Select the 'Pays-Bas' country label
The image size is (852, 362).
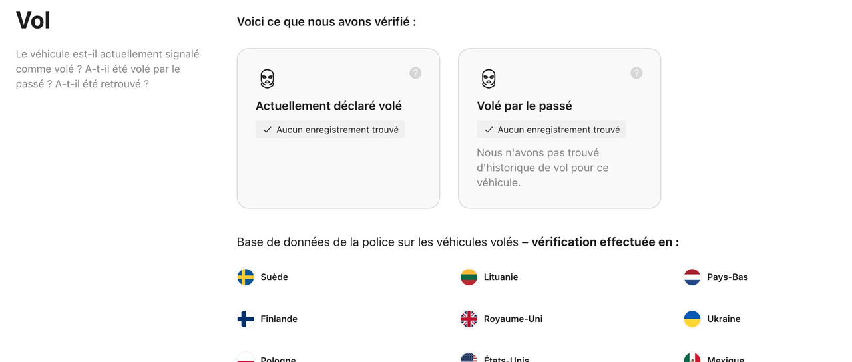[728, 277]
